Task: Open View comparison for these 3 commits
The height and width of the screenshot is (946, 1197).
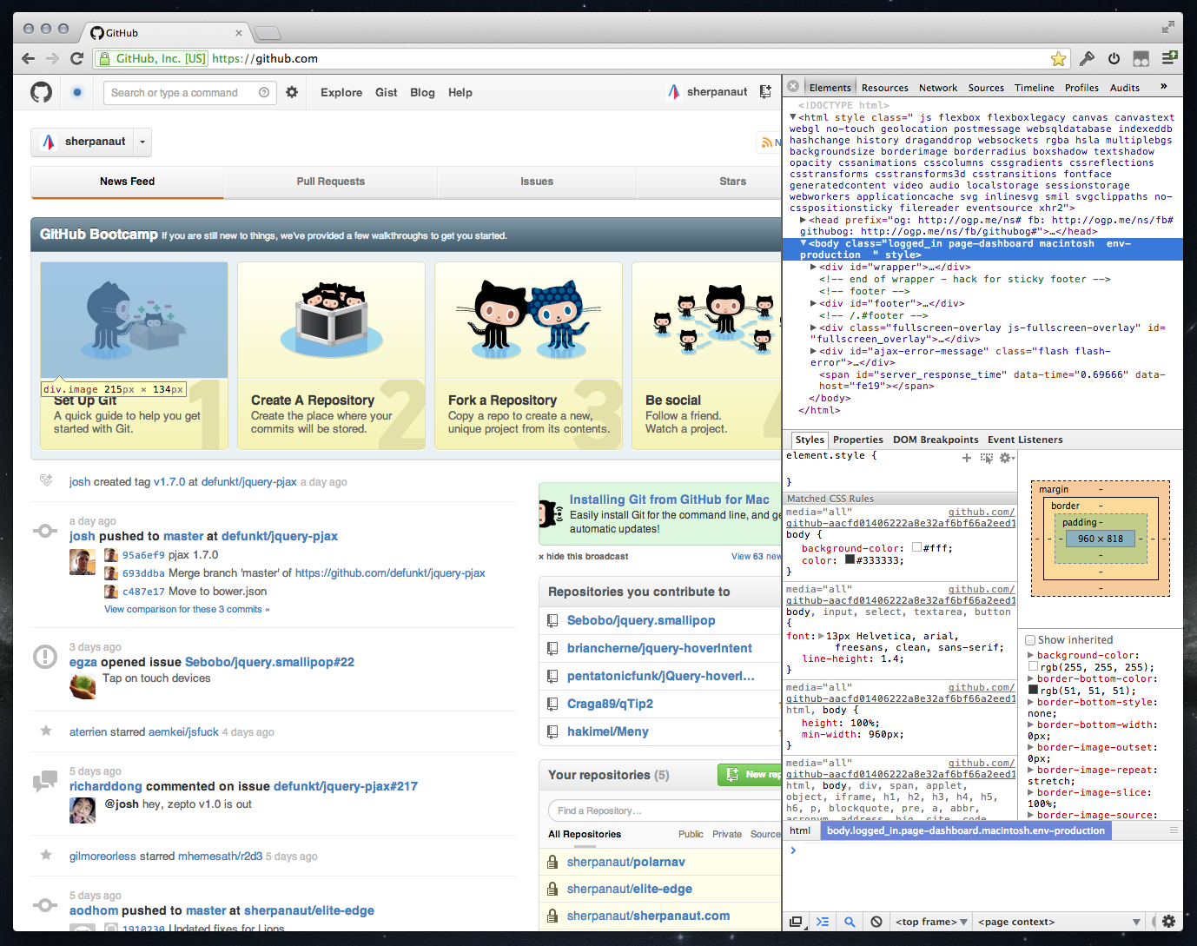Action: point(187,609)
